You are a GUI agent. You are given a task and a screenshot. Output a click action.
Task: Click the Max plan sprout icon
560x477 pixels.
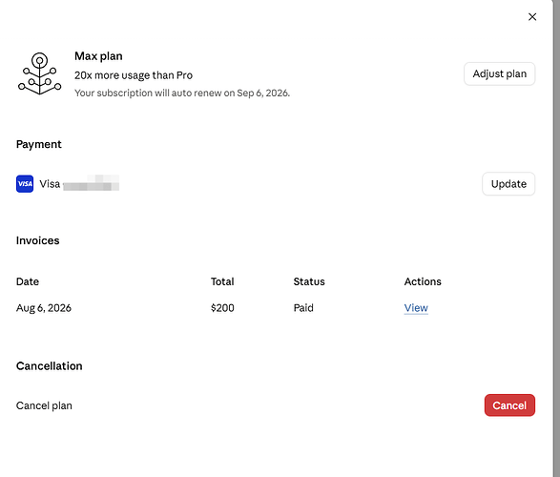point(40,73)
